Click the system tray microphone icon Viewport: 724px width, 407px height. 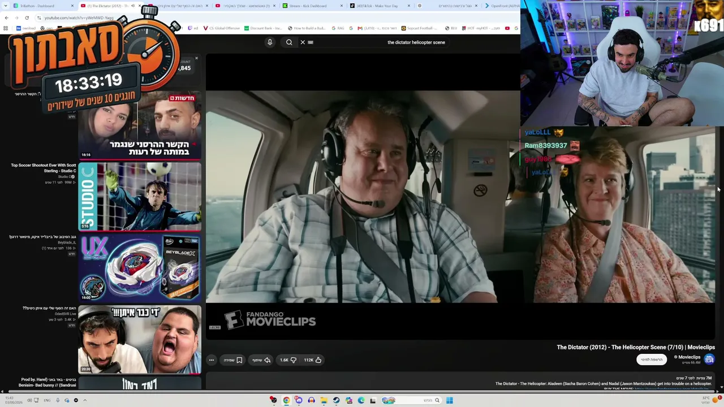(58, 400)
